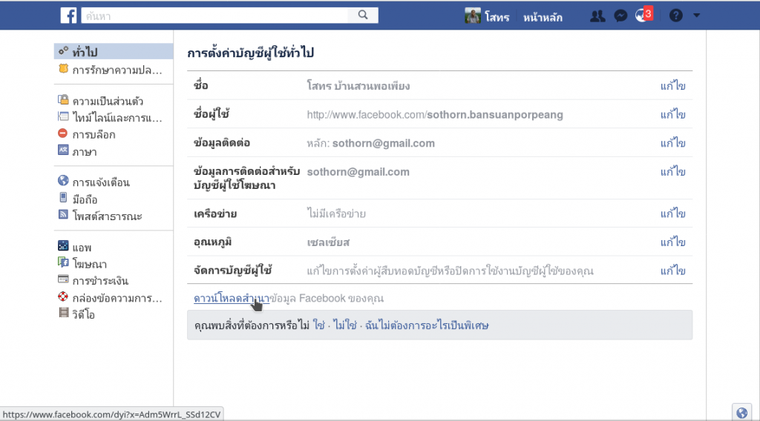Click the ads icon beside โฆษณา
Viewport: 760px width, 421px height.
63,262
